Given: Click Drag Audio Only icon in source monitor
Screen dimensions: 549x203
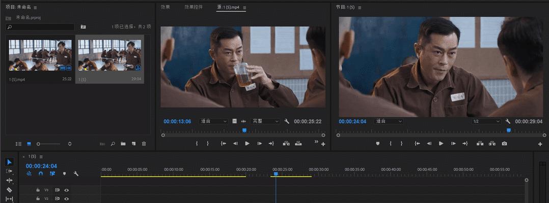Looking at the screenshot, I should tap(243, 121).
